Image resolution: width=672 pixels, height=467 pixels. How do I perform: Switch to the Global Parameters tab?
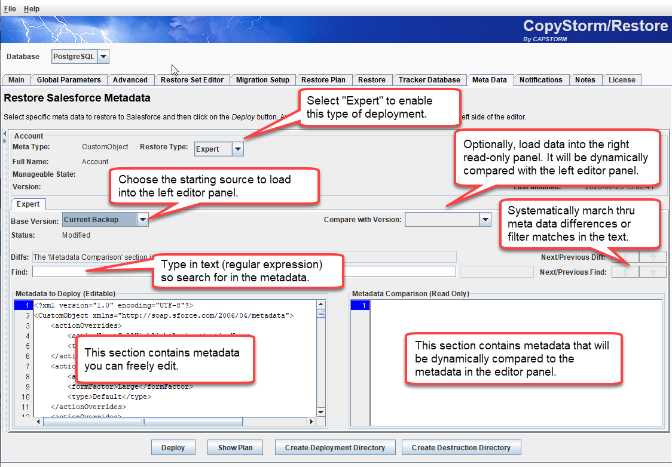[69, 79]
